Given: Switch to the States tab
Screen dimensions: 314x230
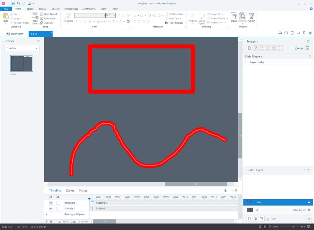Looking at the screenshot, I should [70, 190].
